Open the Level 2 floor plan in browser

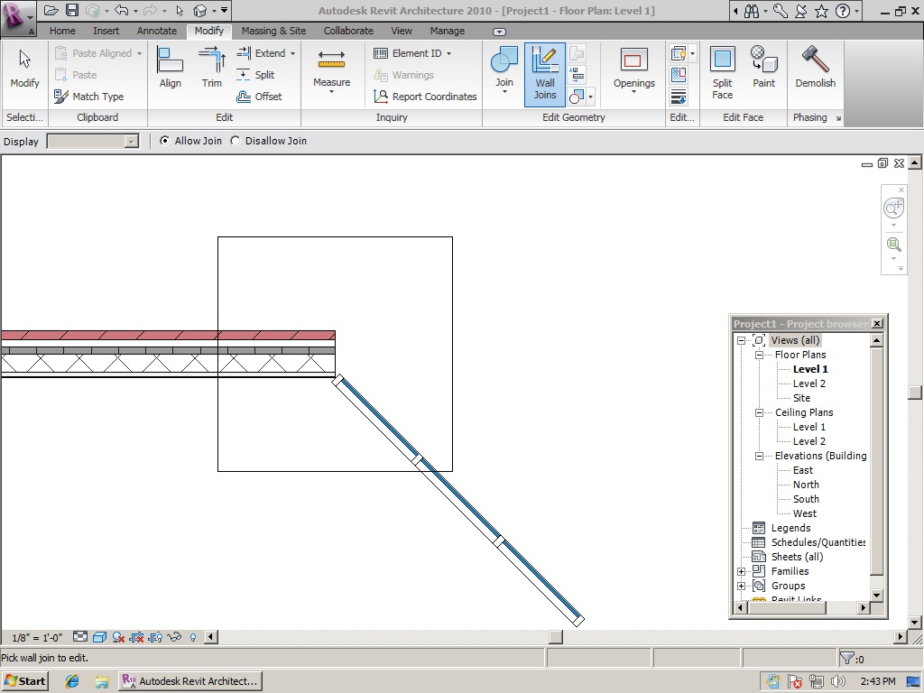coord(808,383)
